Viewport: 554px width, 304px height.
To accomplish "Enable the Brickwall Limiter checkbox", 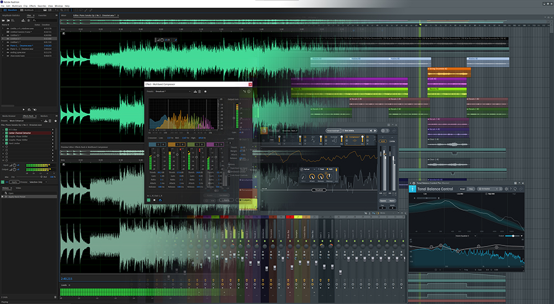I will click(x=229, y=172).
